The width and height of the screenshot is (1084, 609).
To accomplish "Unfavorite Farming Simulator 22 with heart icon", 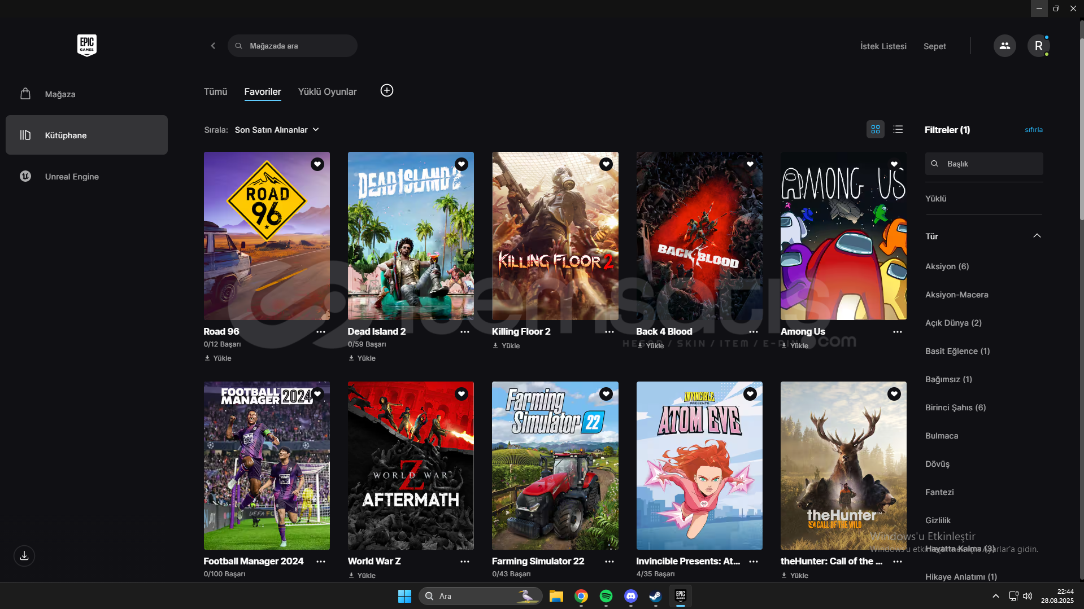I will (606, 394).
